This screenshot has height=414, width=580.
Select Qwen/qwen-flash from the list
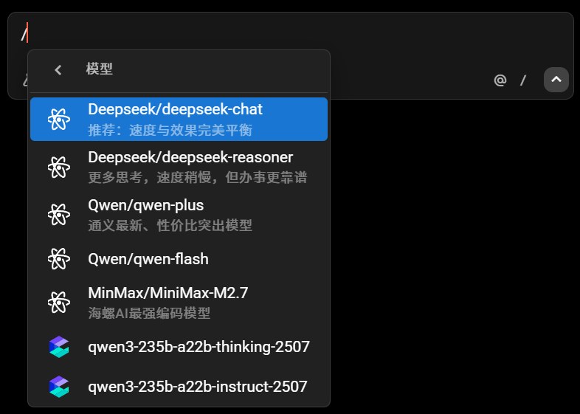click(x=179, y=258)
